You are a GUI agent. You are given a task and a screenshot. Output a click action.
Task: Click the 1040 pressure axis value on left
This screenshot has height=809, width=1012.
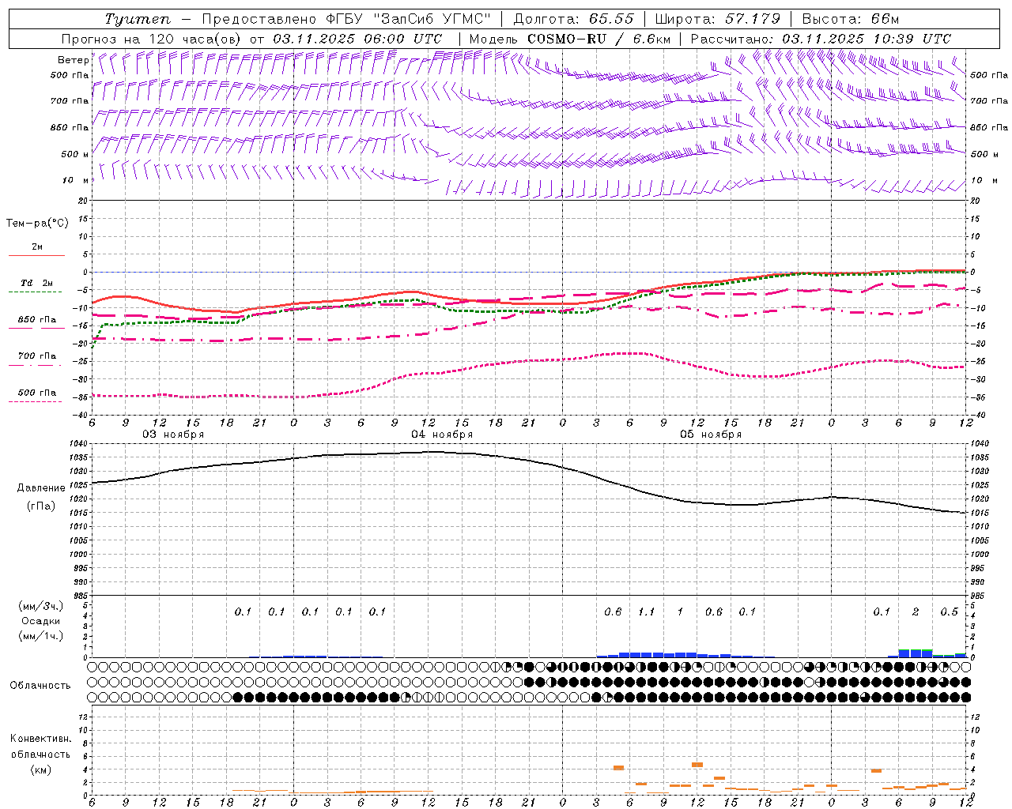pyautogui.click(x=81, y=443)
